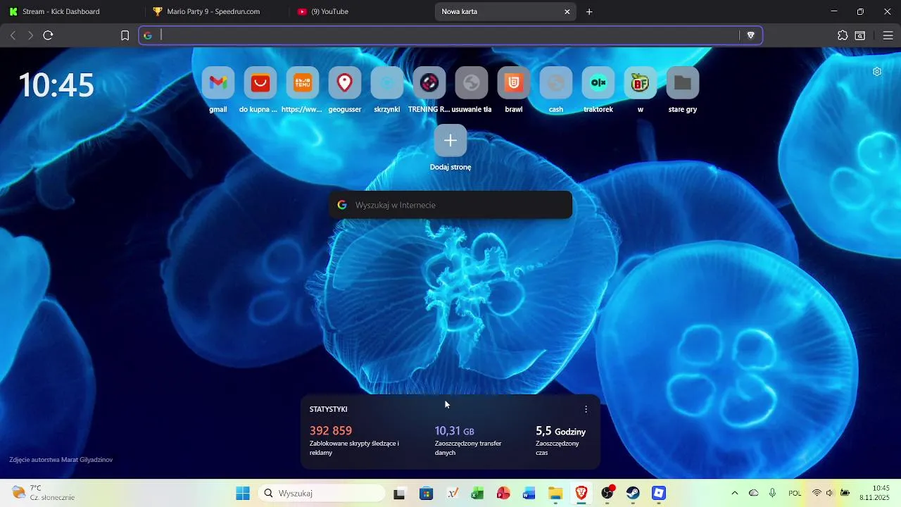Image resolution: width=901 pixels, height=507 pixels.
Task: Open PowerPoint from the taskbar
Action: click(503, 493)
